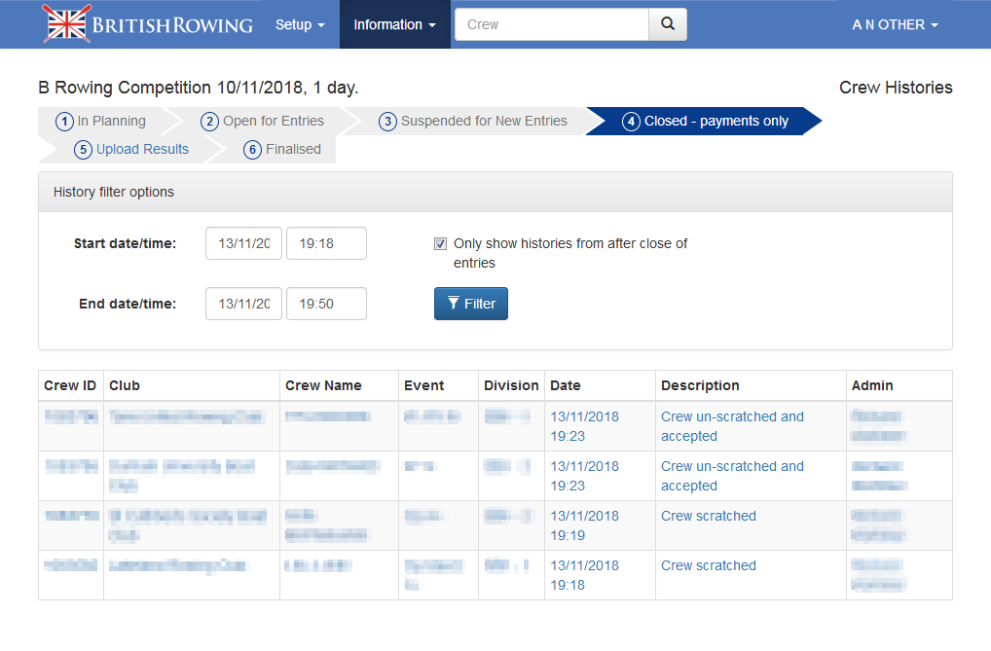Click the search magnifier button
Viewport: 991px width, 651px height.
click(667, 24)
